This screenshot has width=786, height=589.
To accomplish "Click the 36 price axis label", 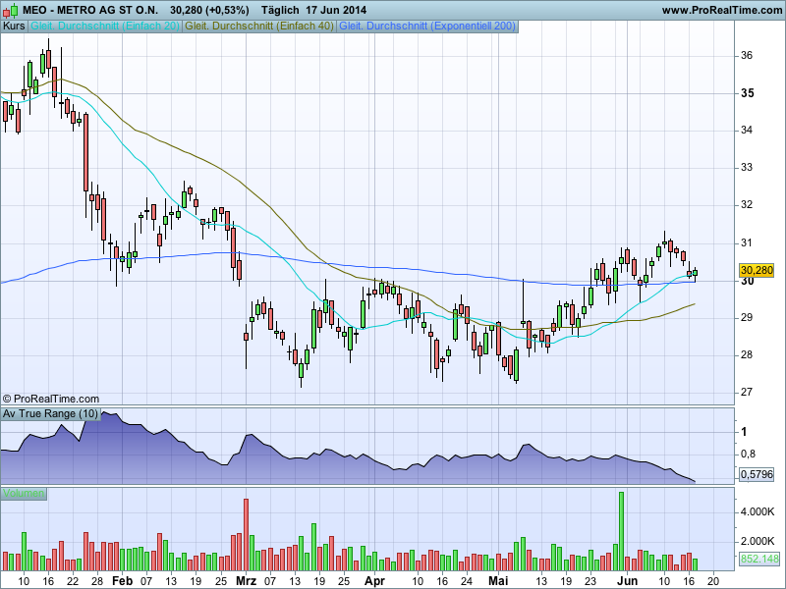I will 747,56.
